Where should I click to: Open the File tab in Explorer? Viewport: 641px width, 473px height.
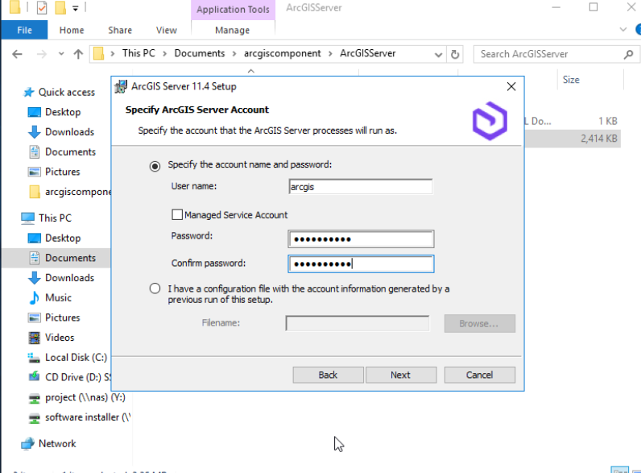tap(24, 30)
